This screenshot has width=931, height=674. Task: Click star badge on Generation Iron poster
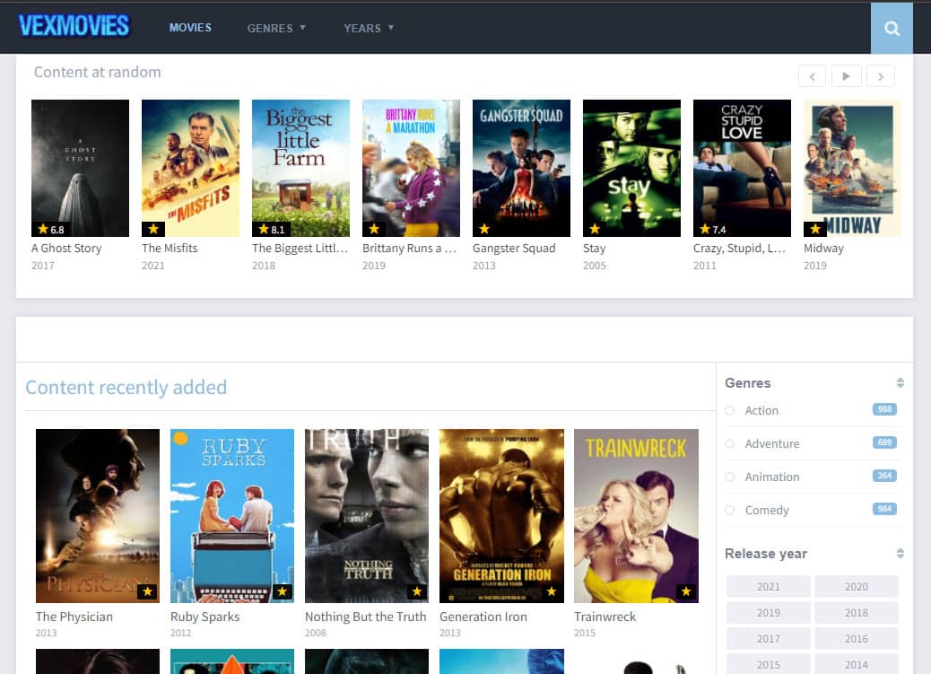click(x=553, y=592)
